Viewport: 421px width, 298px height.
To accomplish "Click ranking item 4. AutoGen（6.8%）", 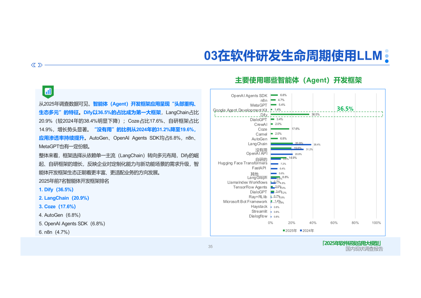I will (x=60, y=215).
